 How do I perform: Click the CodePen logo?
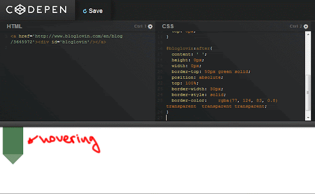click(x=36, y=9)
